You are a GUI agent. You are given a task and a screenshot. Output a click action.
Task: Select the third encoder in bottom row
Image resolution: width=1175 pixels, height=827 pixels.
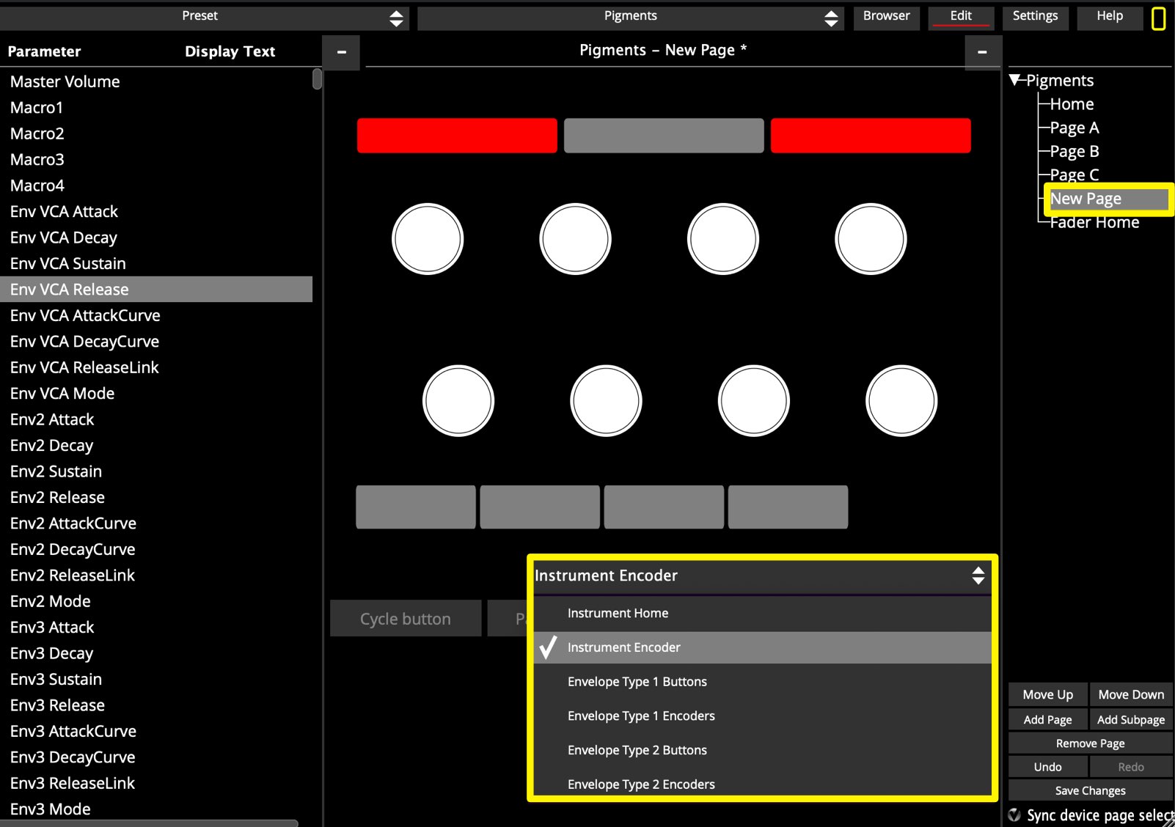(x=754, y=401)
